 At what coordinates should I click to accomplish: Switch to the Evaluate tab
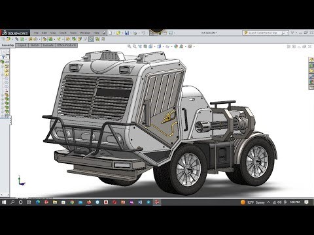click(48, 45)
